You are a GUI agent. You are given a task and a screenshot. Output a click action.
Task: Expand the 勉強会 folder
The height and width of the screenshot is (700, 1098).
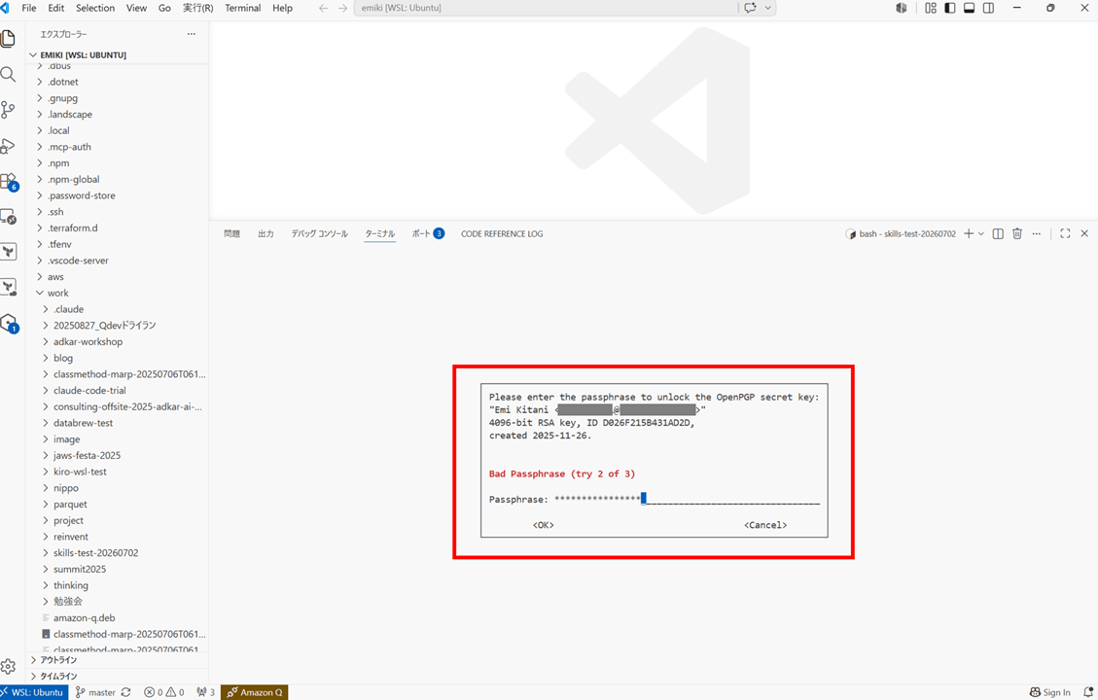[118, 601]
